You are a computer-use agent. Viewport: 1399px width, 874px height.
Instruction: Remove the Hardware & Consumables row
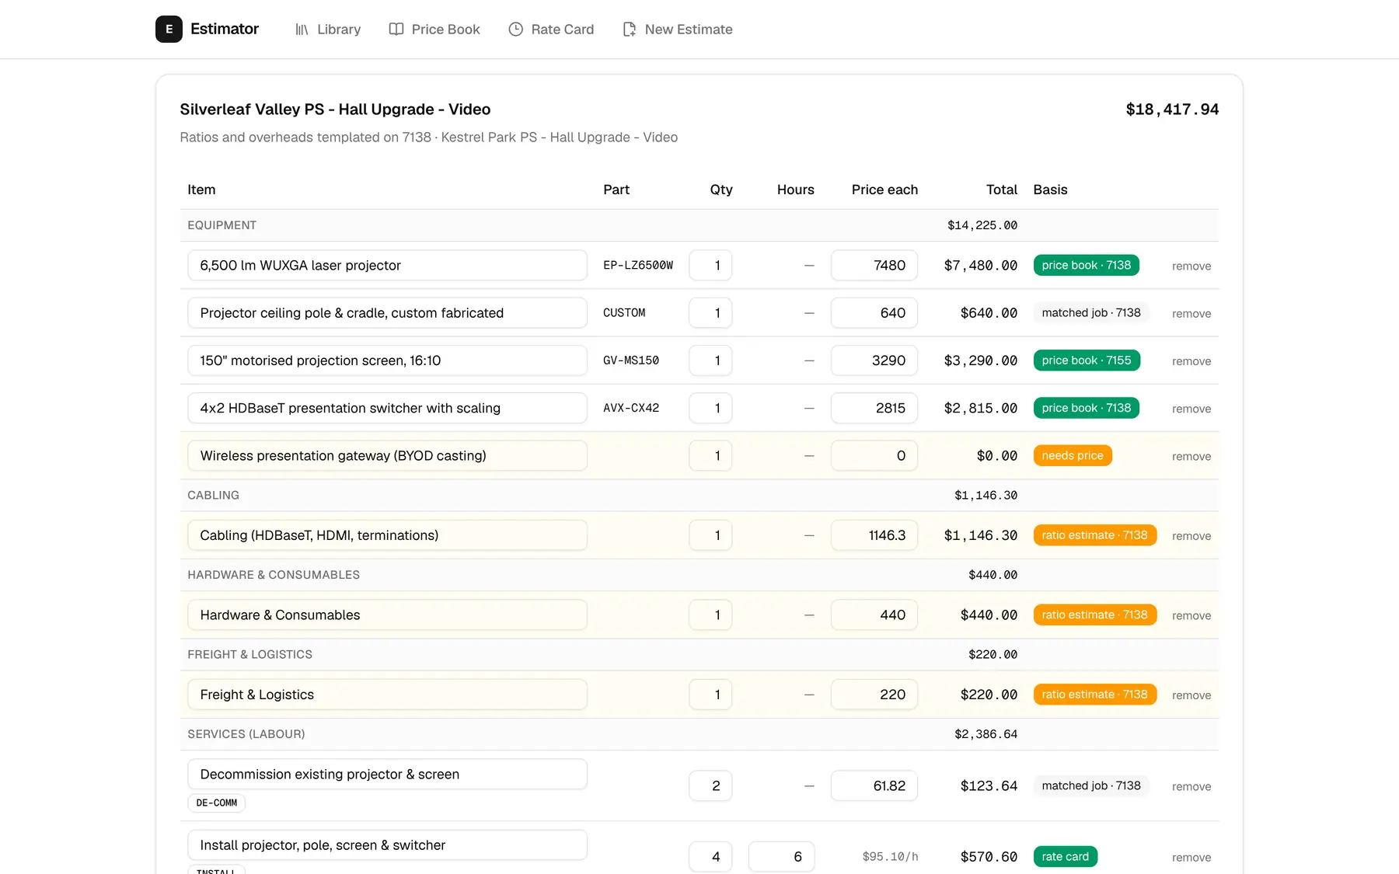(x=1191, y=615)
